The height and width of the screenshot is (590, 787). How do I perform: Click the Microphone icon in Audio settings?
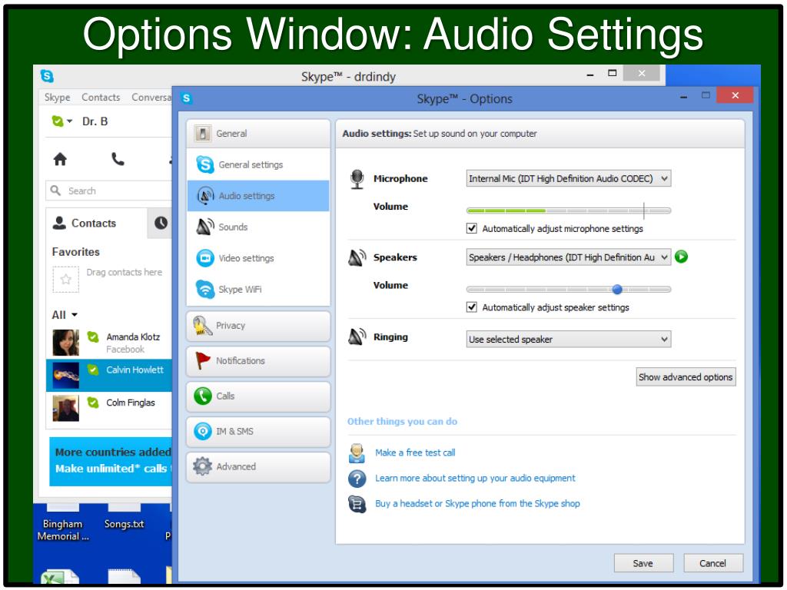click(x=357, y=179)
